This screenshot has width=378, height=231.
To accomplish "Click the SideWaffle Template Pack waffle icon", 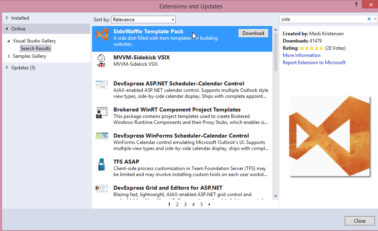I will 102,34.
